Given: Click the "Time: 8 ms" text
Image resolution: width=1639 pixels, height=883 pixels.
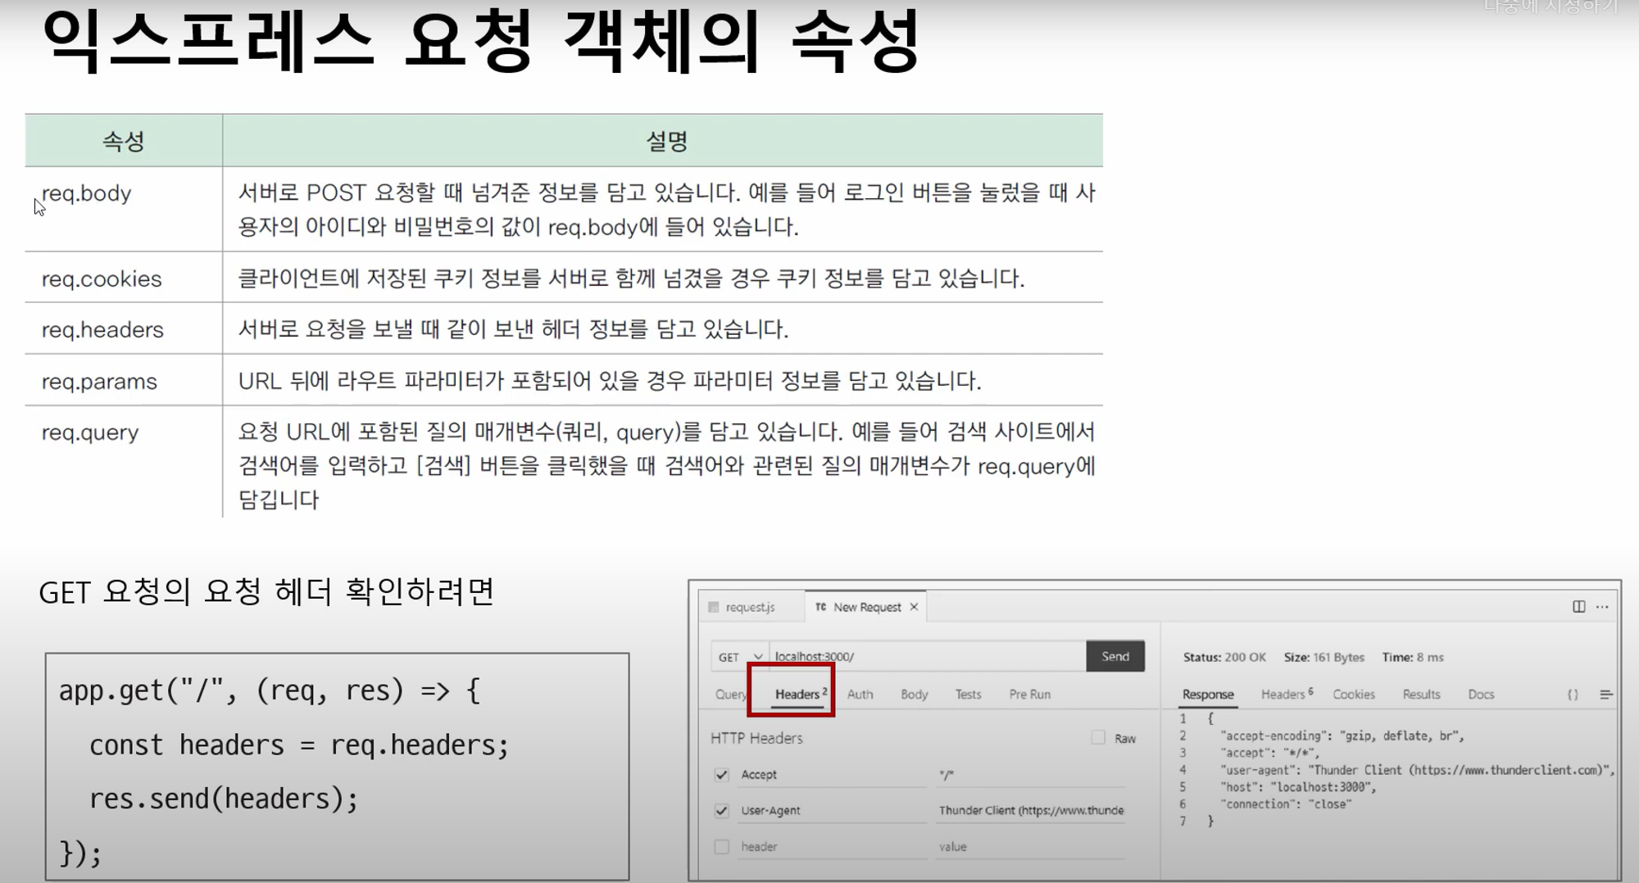Looking at the screenshot, I should (1413, 657).
